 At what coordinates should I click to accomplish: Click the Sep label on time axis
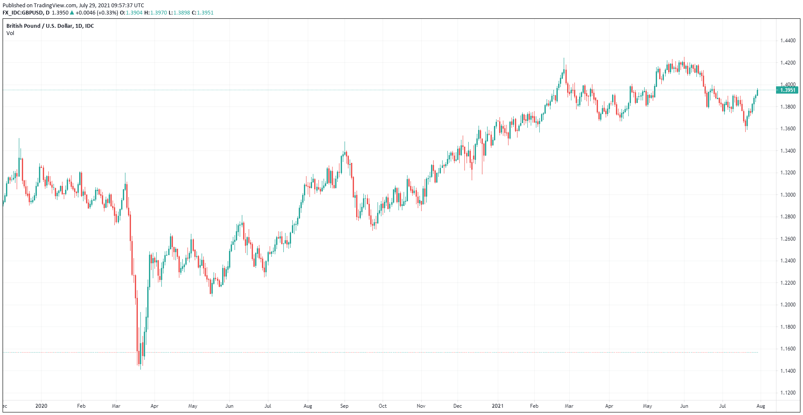pyautogui.click(x=344, y=406)
